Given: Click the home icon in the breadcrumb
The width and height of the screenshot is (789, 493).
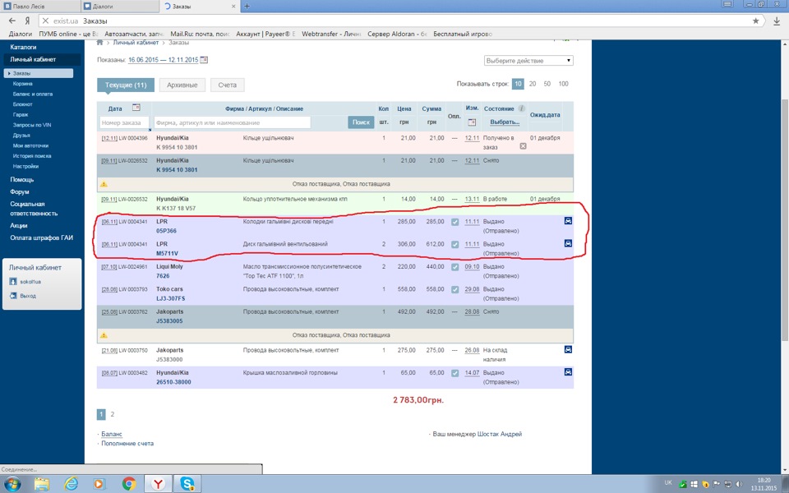Looking at the screenshot, I should [x=99, y=43].
